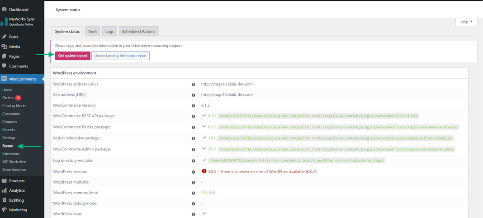Expand the Help dropdown
483x218 pixels.
[x=466, y=22]
